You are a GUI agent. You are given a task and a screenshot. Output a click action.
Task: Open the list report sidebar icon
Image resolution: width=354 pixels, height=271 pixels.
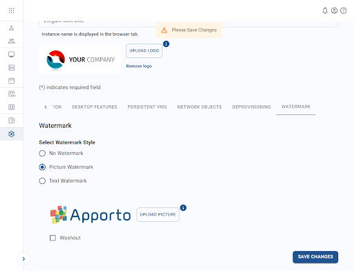(11, 120)
